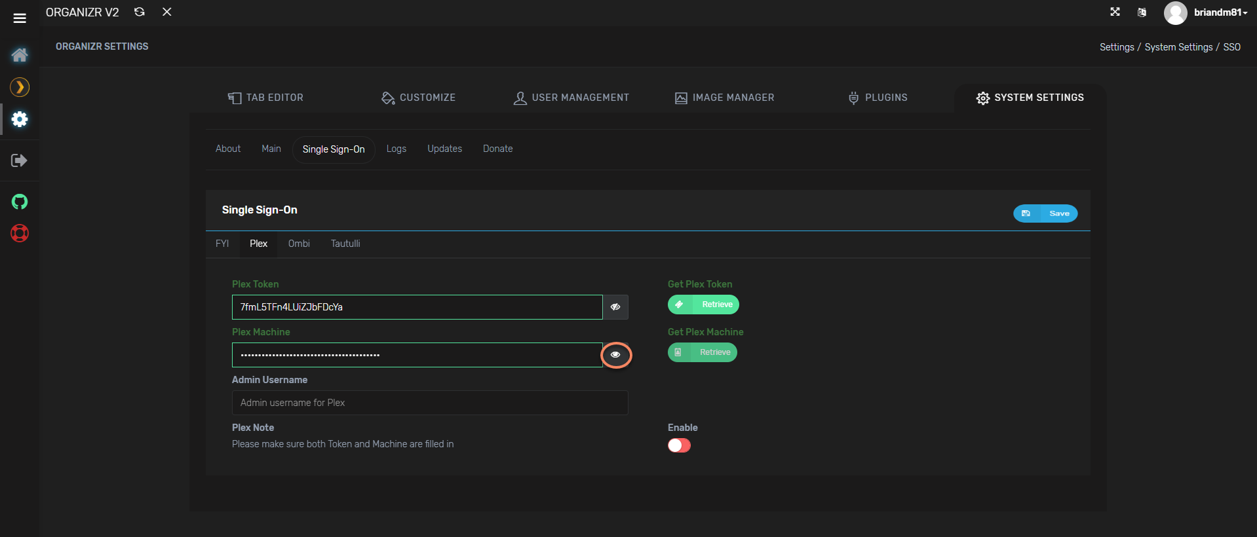1257x537 pixels.
Task: Go to the Home sidebar icon
Action: [x=20, y=55]
